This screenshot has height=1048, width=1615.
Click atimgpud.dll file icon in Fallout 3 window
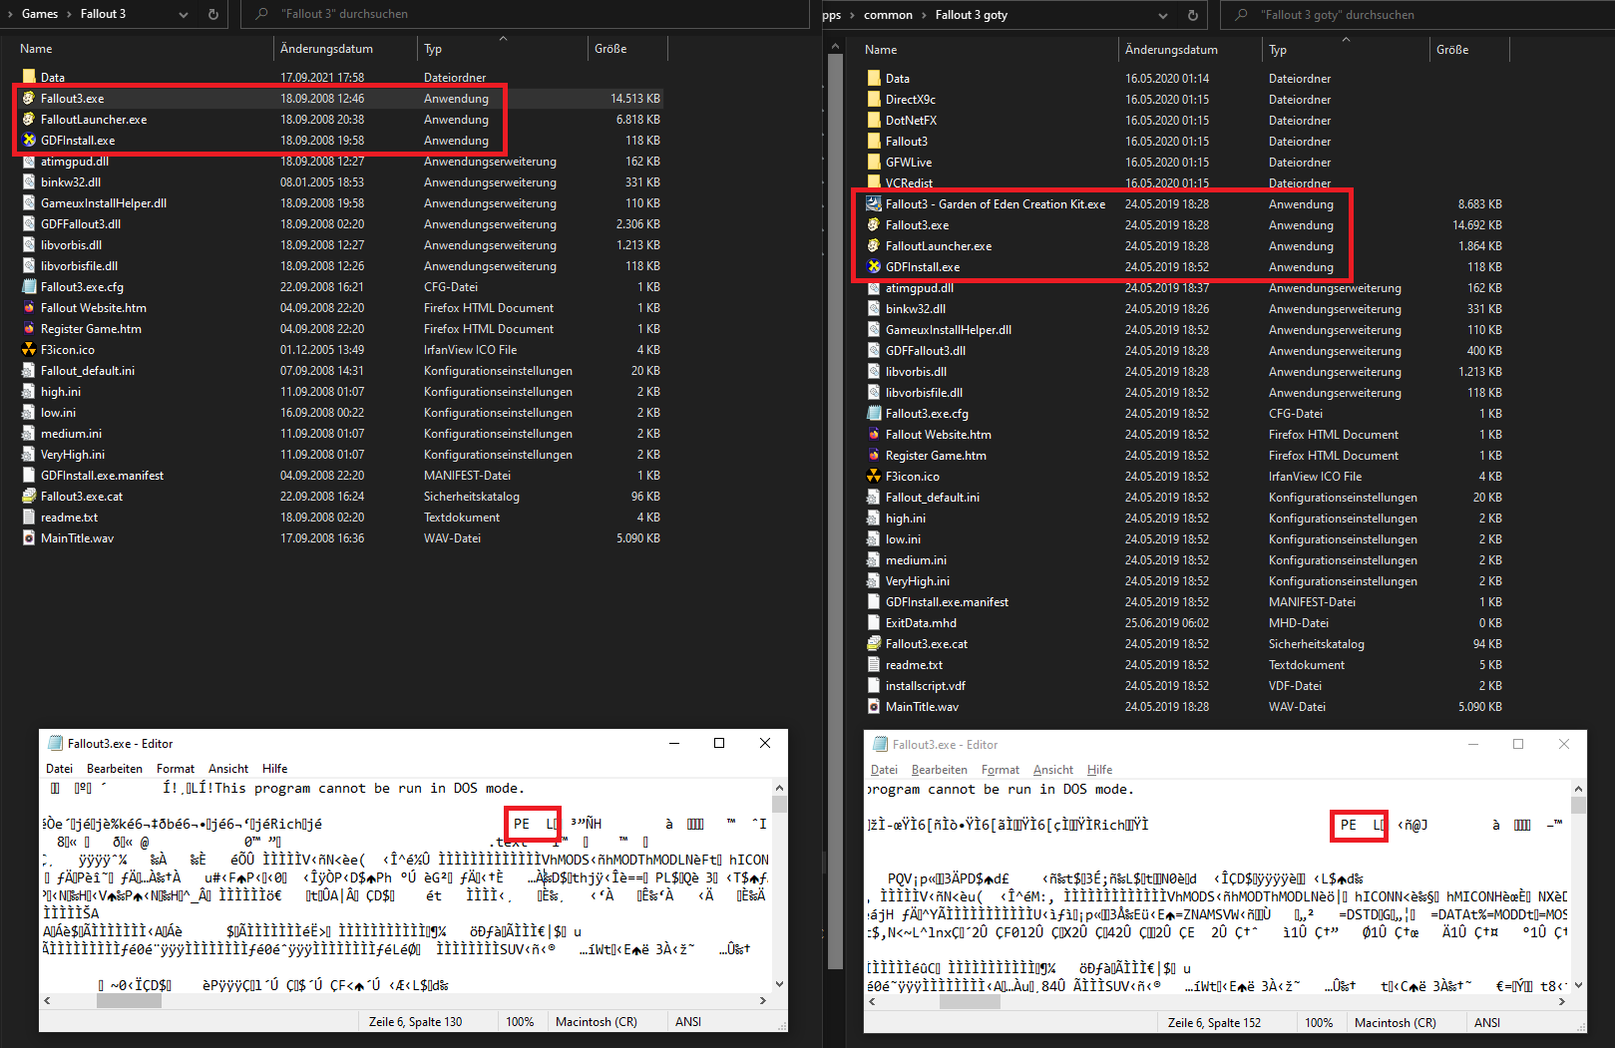click(29, 161)
